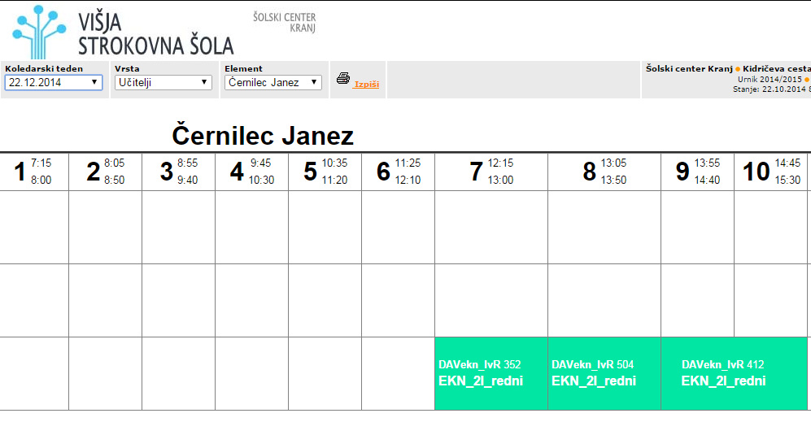Screen dimensions: 811x422
Task: Click period 3 header 8:55–9:40
Action: tap(179, 172)
